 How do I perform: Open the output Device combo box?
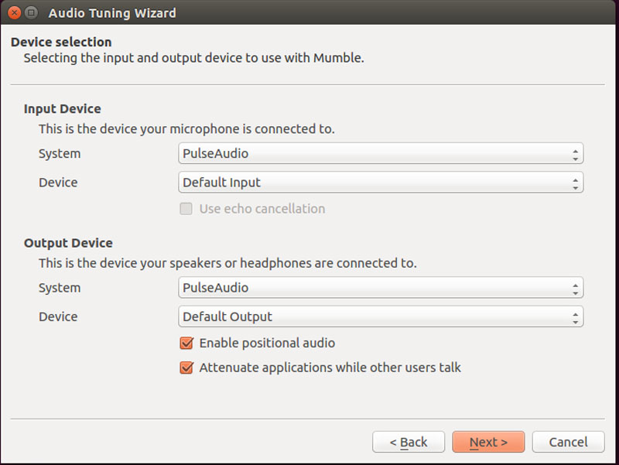click(x=371, y=316)
